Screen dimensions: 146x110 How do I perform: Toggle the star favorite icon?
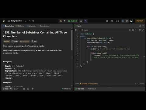pyautogui.click(x=24, y=89)
